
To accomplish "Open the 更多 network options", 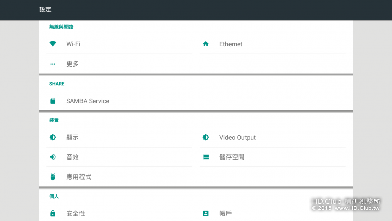I will click(x=72, y=64).
